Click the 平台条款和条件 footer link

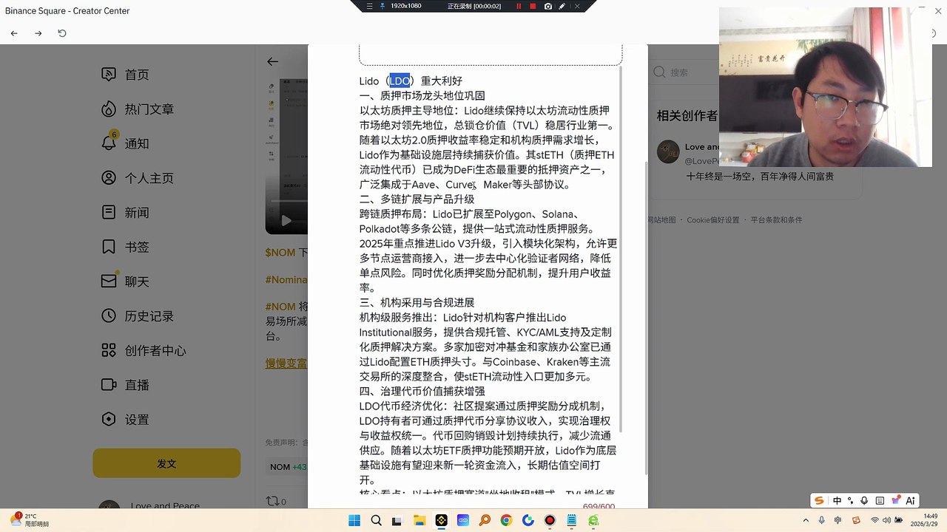pos(776,220)
